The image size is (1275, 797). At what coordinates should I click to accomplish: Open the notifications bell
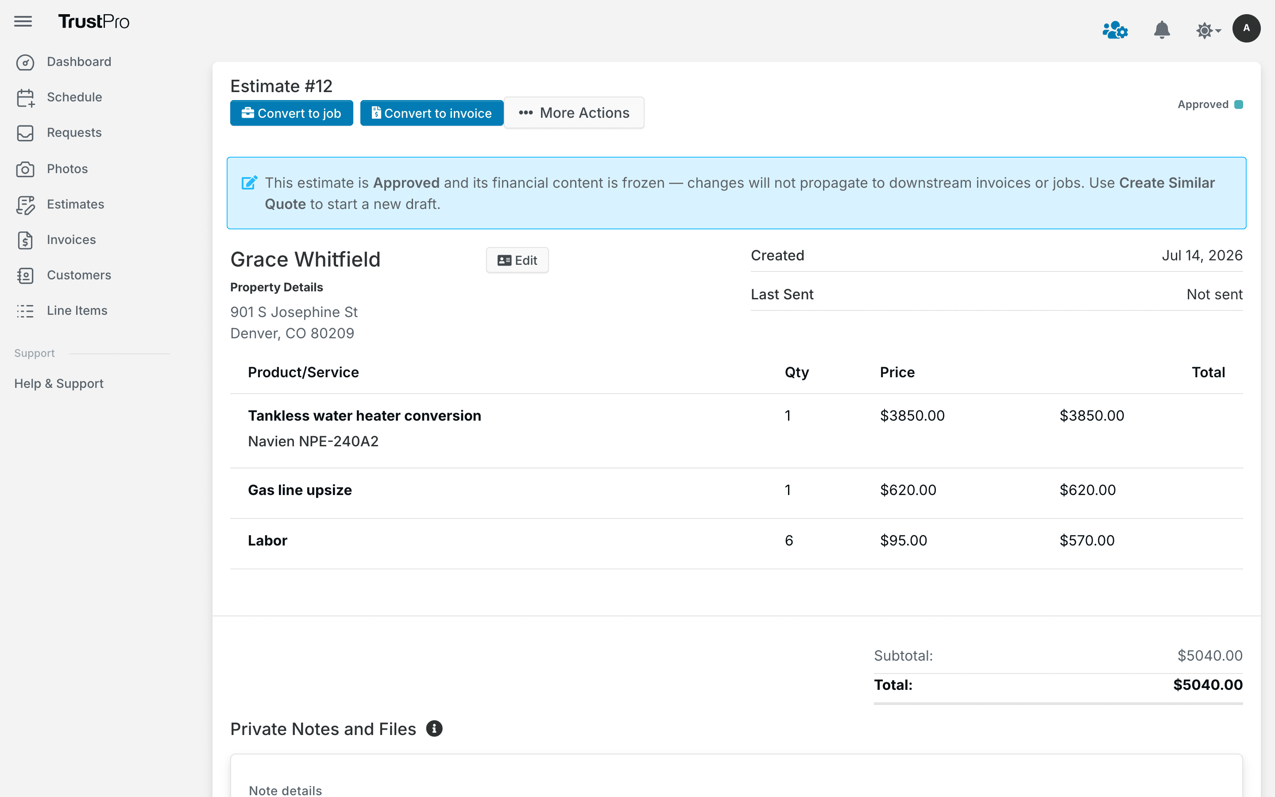[1162, 30]
